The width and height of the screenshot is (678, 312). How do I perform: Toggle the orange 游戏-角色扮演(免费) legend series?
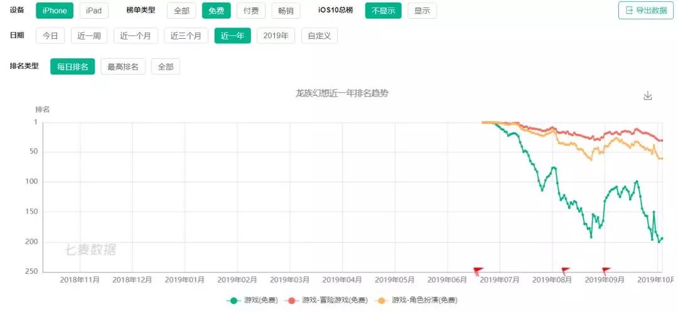417,301
